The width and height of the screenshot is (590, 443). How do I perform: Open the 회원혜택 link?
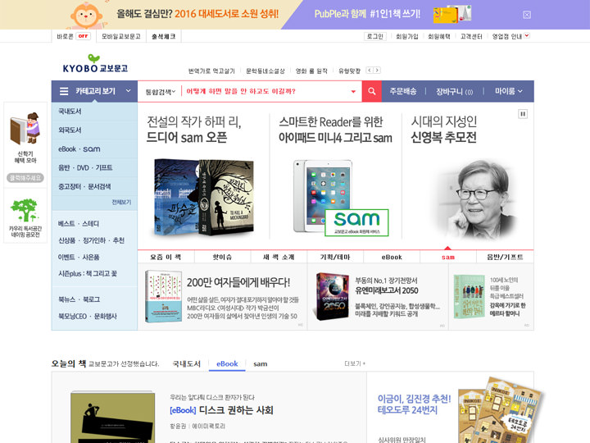click(x=438, y=36)
